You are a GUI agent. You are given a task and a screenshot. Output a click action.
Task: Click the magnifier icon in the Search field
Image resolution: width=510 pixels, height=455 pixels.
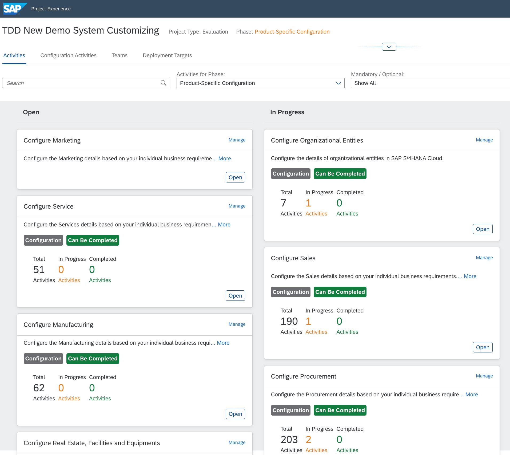click(164, 83)
